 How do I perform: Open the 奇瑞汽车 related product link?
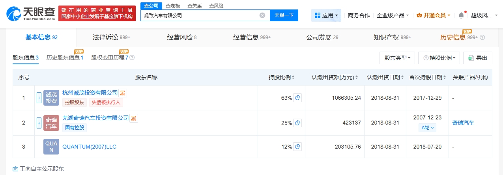[x=463, y=123]
